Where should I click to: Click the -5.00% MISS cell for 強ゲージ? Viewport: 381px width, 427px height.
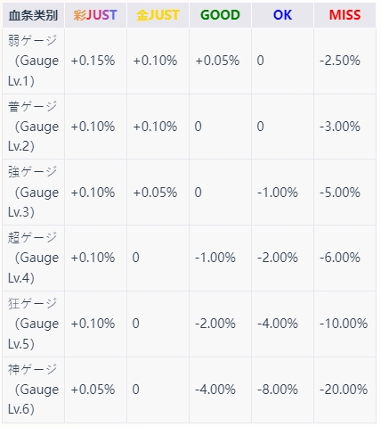point(345,193)
